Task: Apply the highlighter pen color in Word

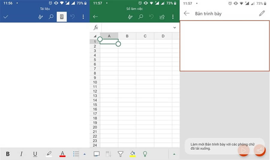Action: tap(49, 154)
